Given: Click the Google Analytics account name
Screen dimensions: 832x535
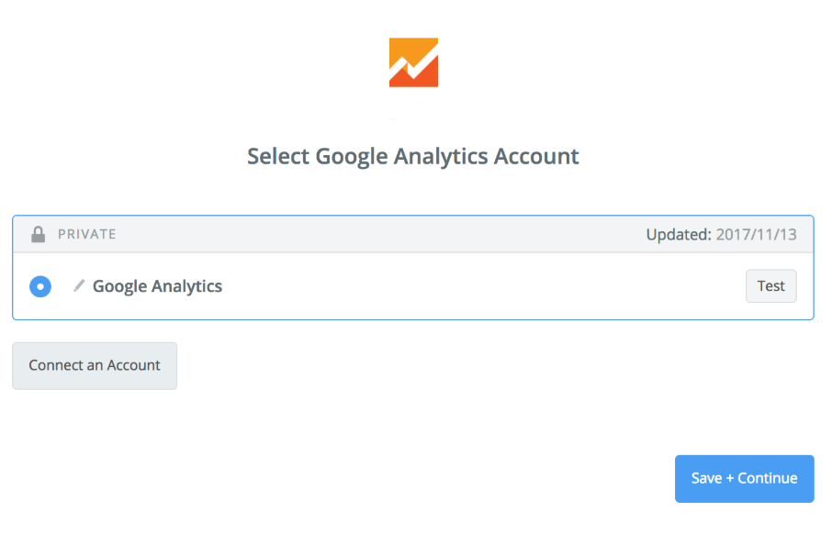Looking at the screenshot, I should [157, 286].
